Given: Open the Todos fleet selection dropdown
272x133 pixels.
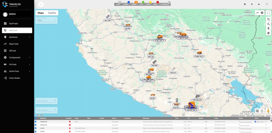Looking at the screenshot, I should click(46, 20).
